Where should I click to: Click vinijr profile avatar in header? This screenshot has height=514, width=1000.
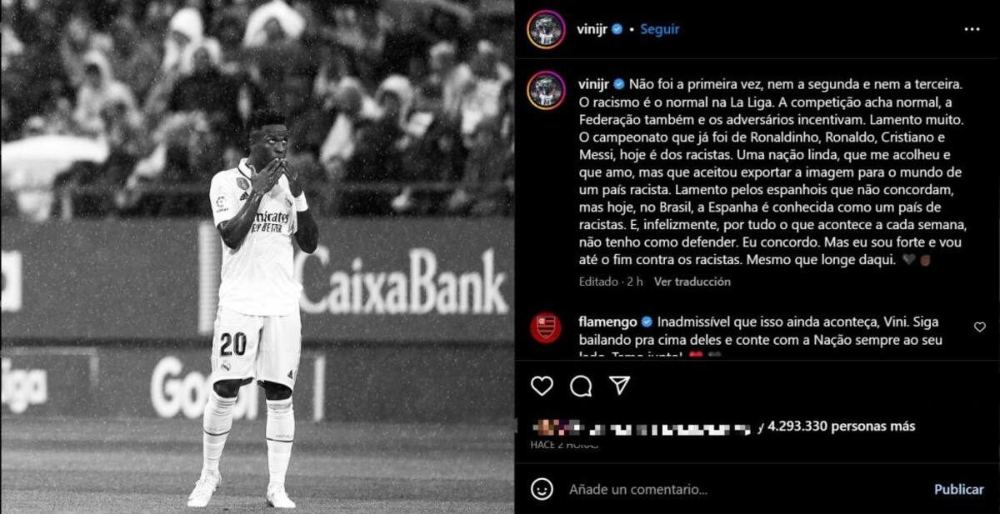click(546, 29)
